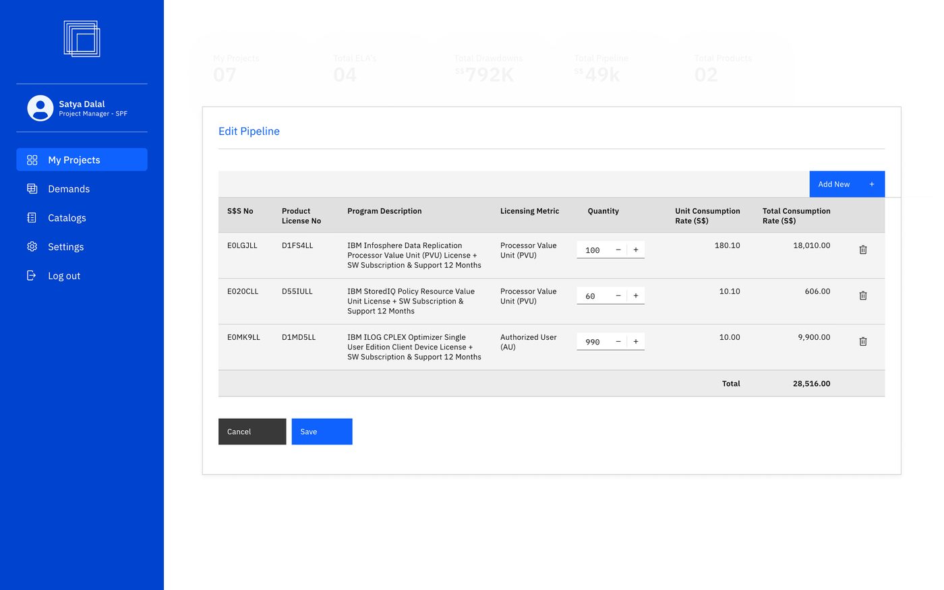Click the Settings gear icon

32,247
